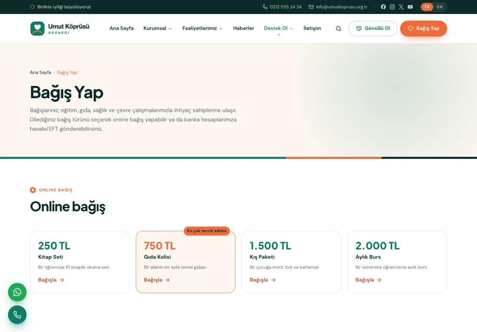Expand the Faaliyetlerimiz dropdown menu

pyautogui.click(x=203, y=28)
